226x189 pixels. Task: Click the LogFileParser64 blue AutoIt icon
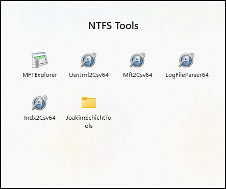click(187, 60)
